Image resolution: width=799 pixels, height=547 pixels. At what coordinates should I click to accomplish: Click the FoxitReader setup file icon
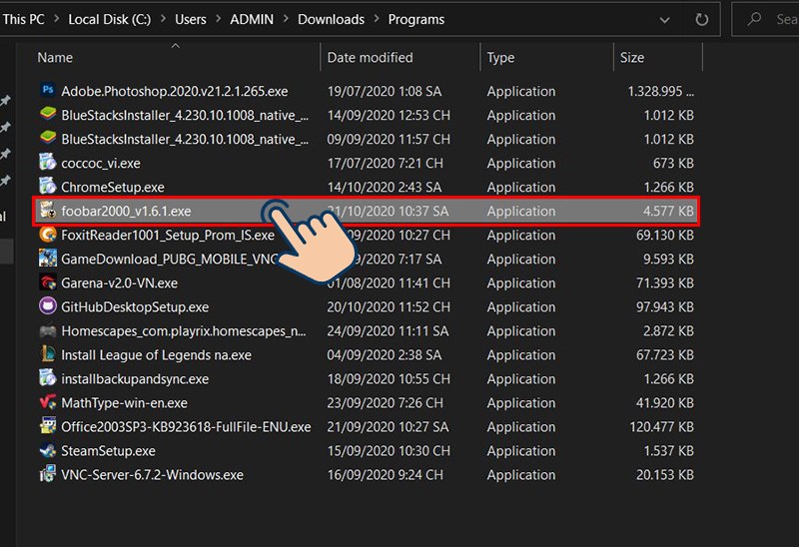(x=48, y=235)
